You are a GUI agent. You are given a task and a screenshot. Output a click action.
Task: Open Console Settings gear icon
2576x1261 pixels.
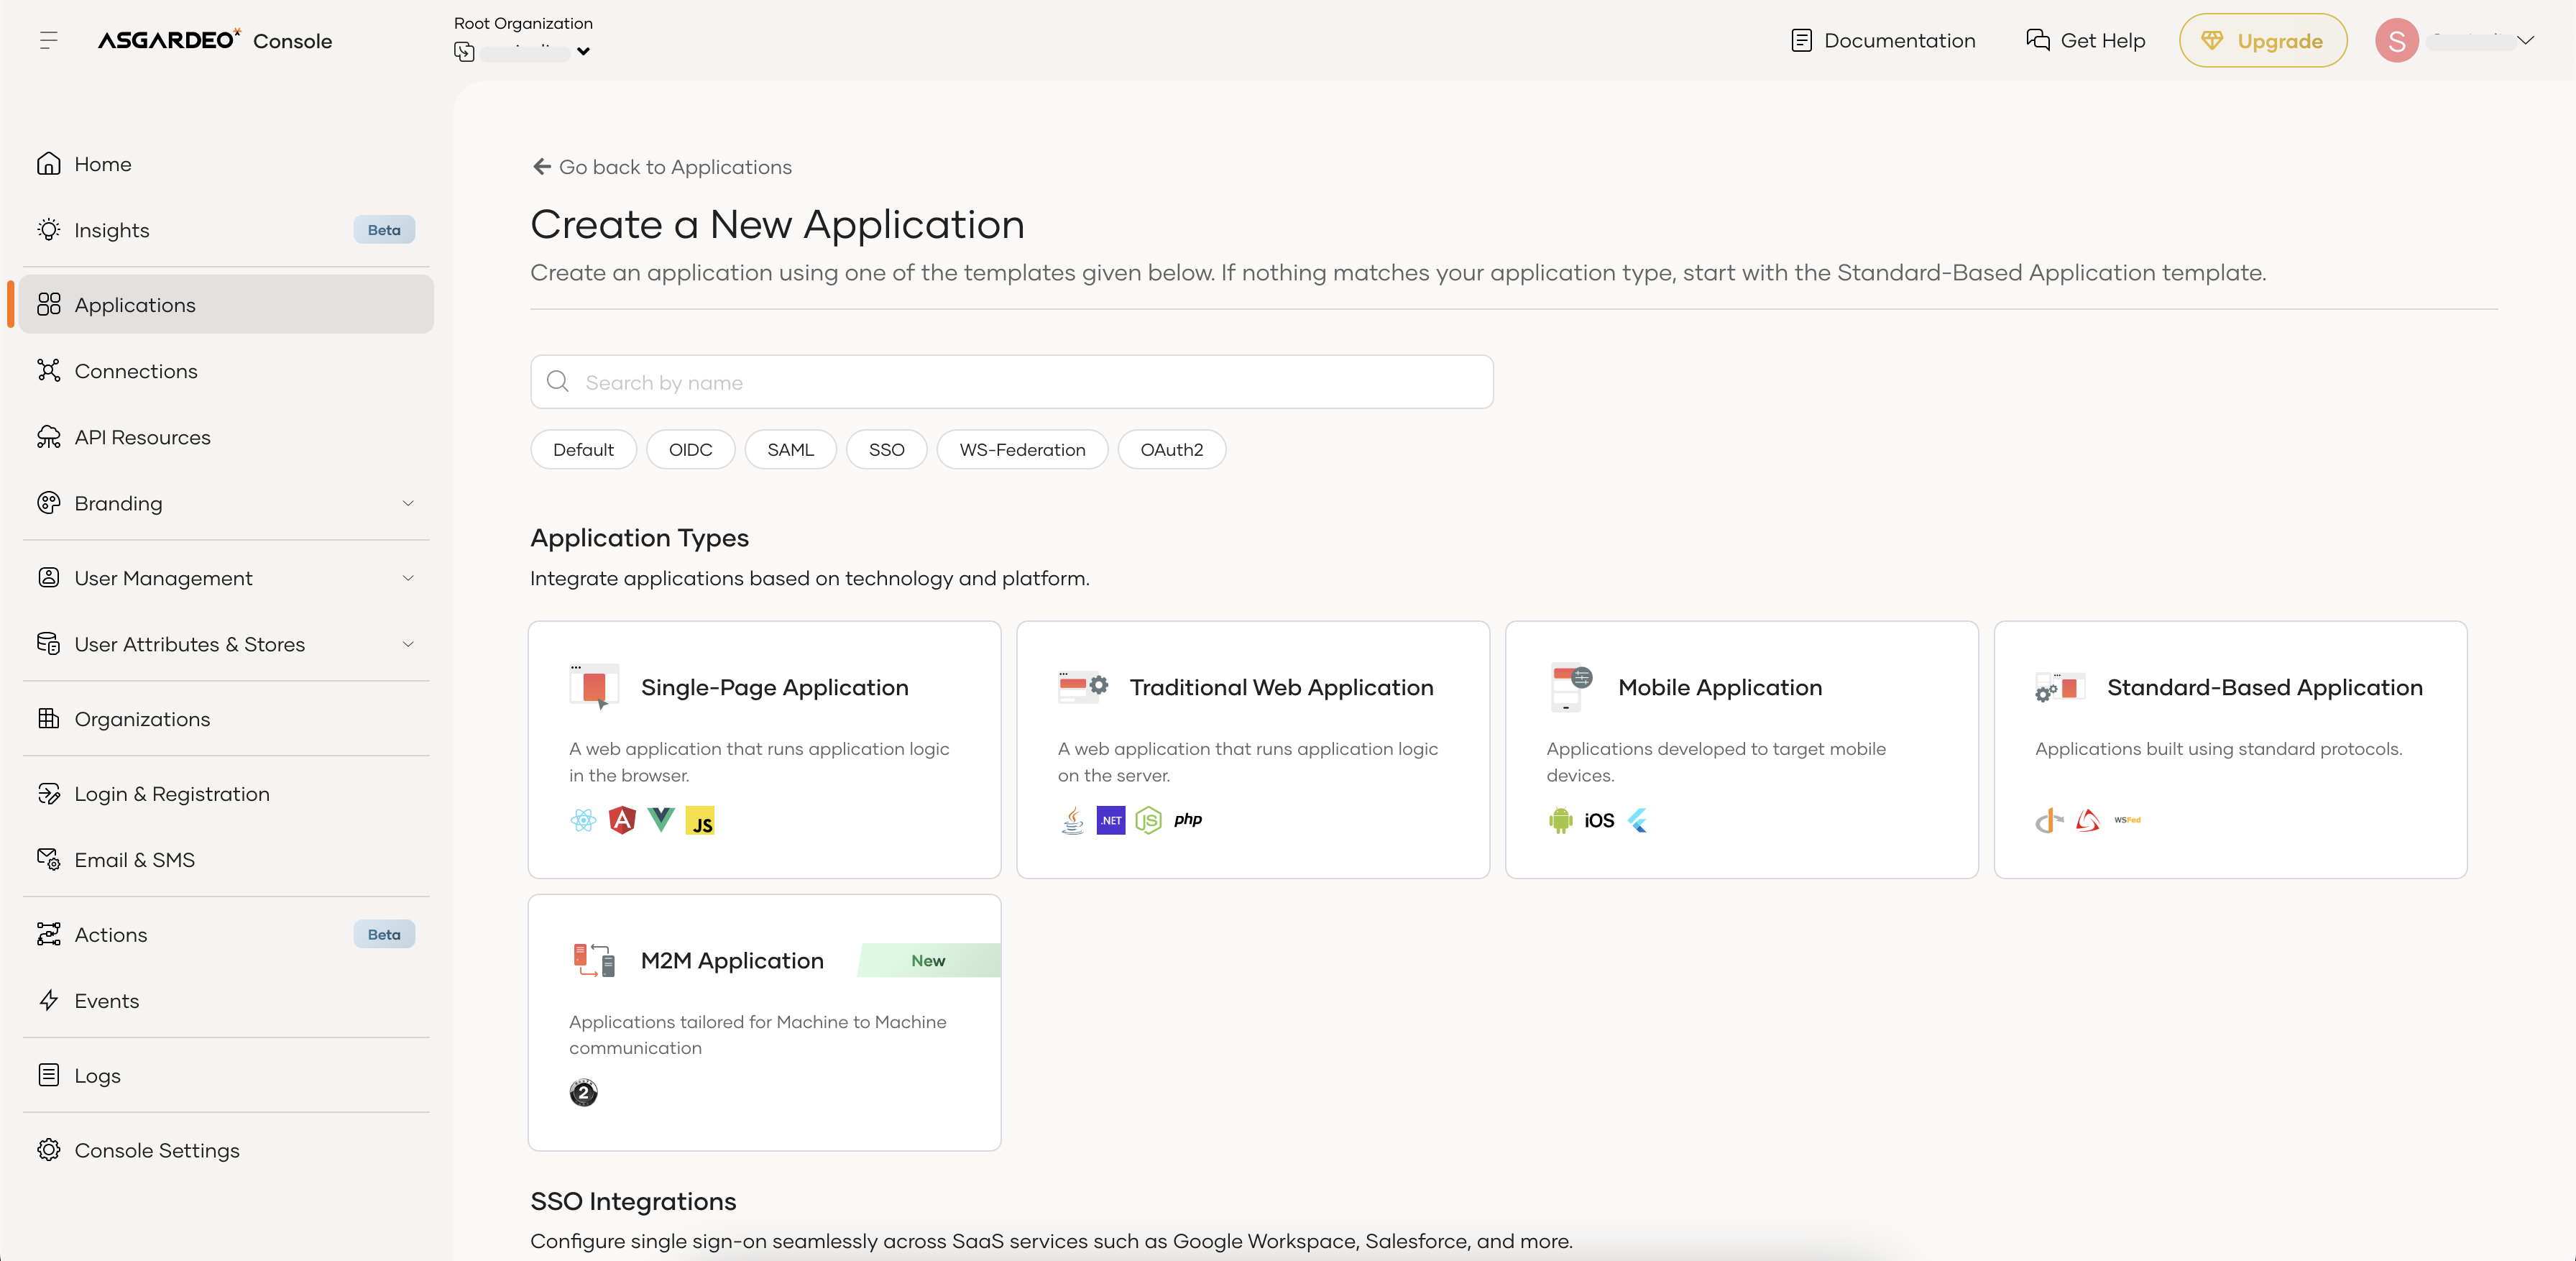click(49, 1151)
